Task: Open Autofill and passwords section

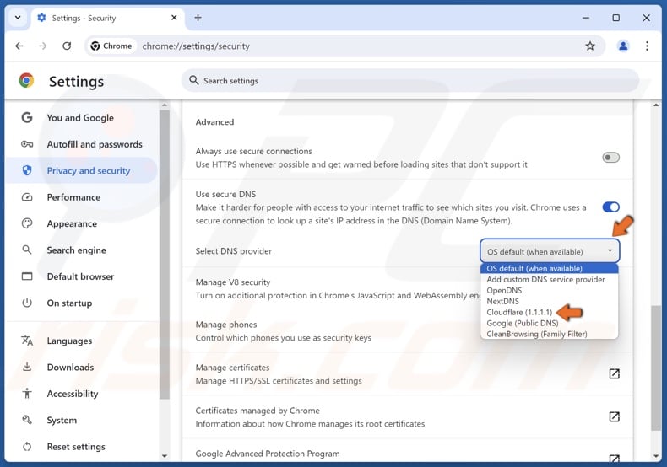Action: 81,144
